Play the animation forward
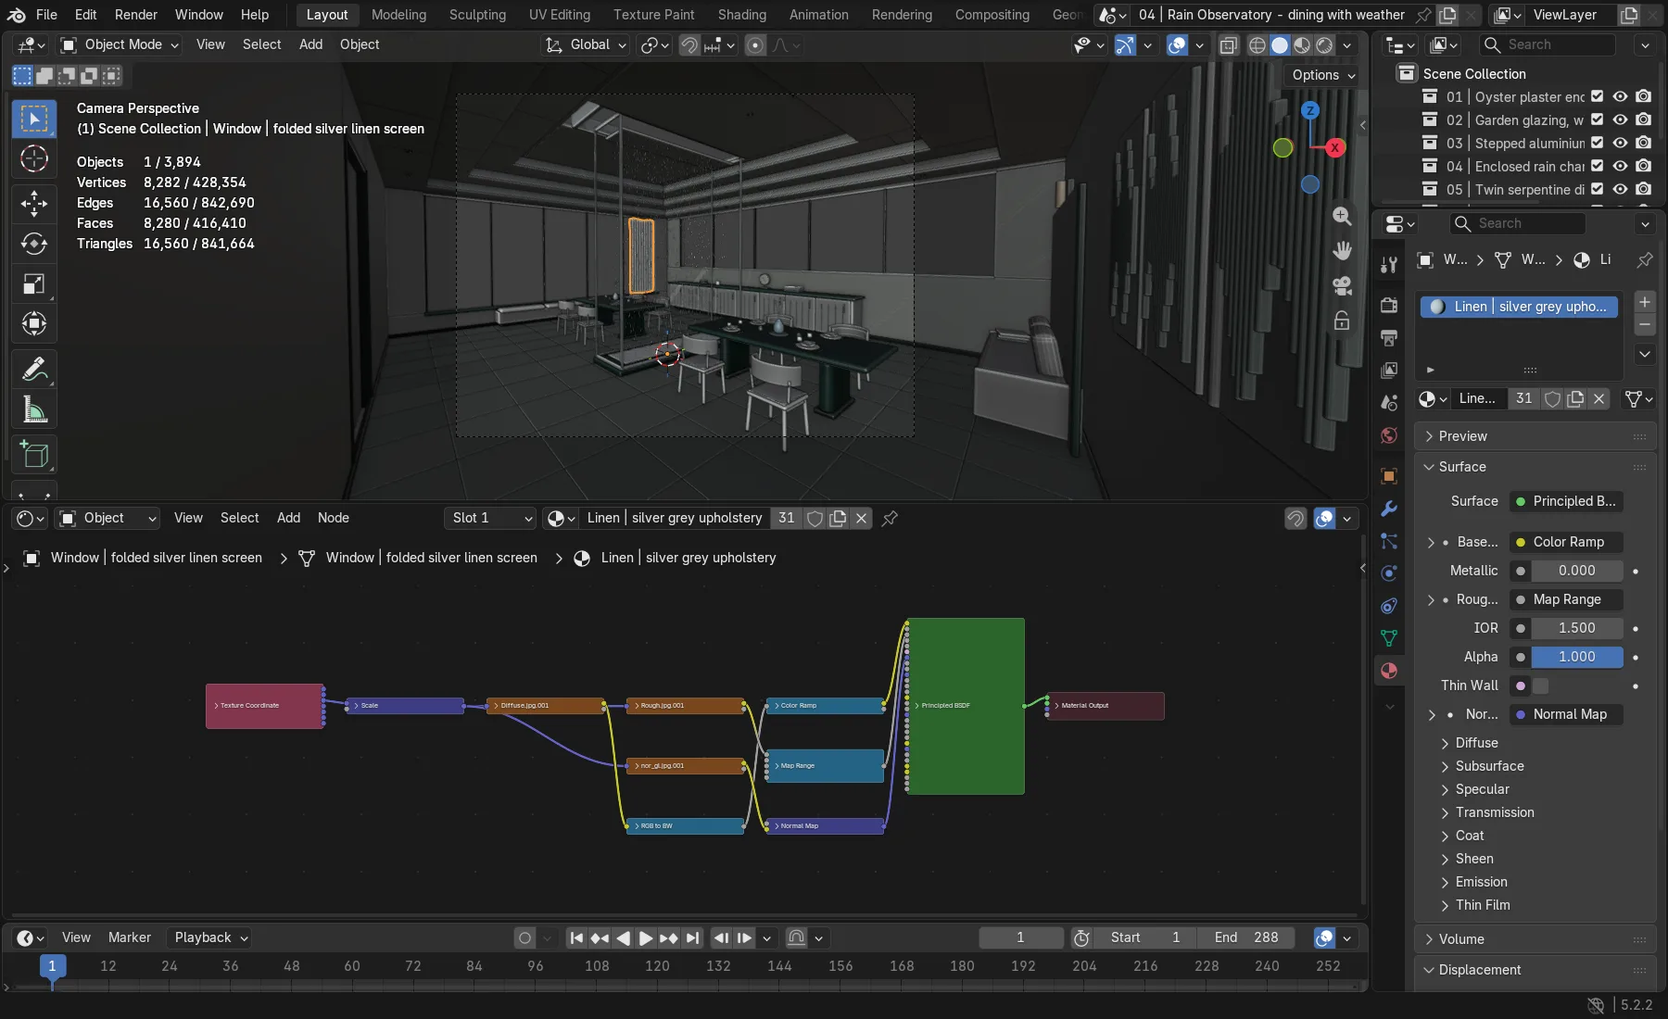 (x=646, y=937)
